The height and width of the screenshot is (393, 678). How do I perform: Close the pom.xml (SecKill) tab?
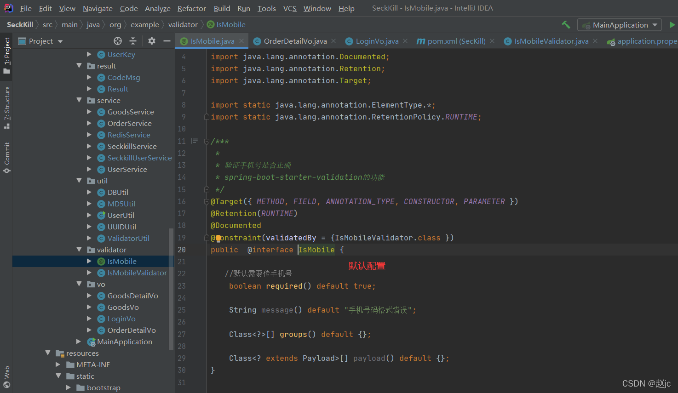tap(492, 41)
